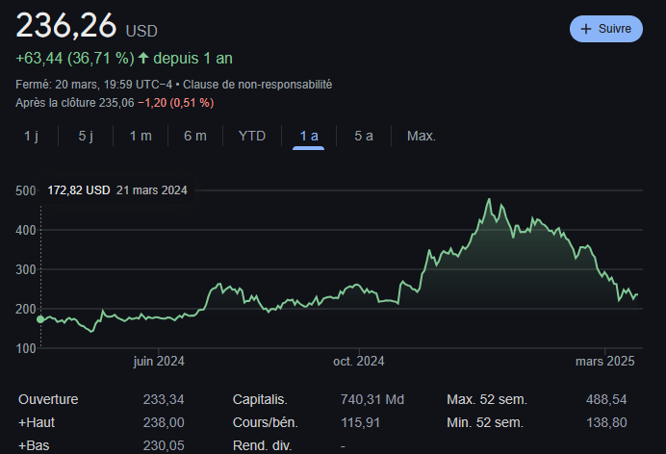Viewport: 666px width, 454px height.
Task: Show the Max. time range
Action: [421, 136]
